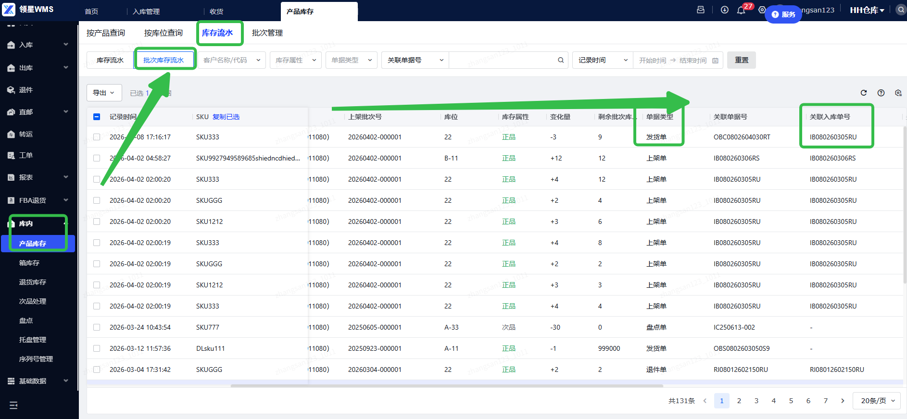Click the vertical scrollbar at table right edge
The width and height of the screenshot is (907, 419).
(905, 205)
